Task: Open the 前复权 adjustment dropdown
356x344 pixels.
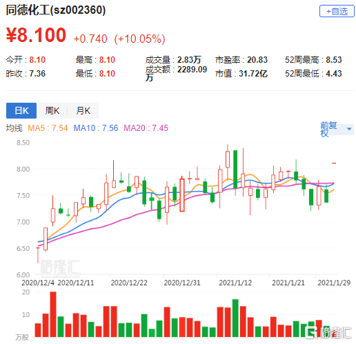Action: (337, 130)
